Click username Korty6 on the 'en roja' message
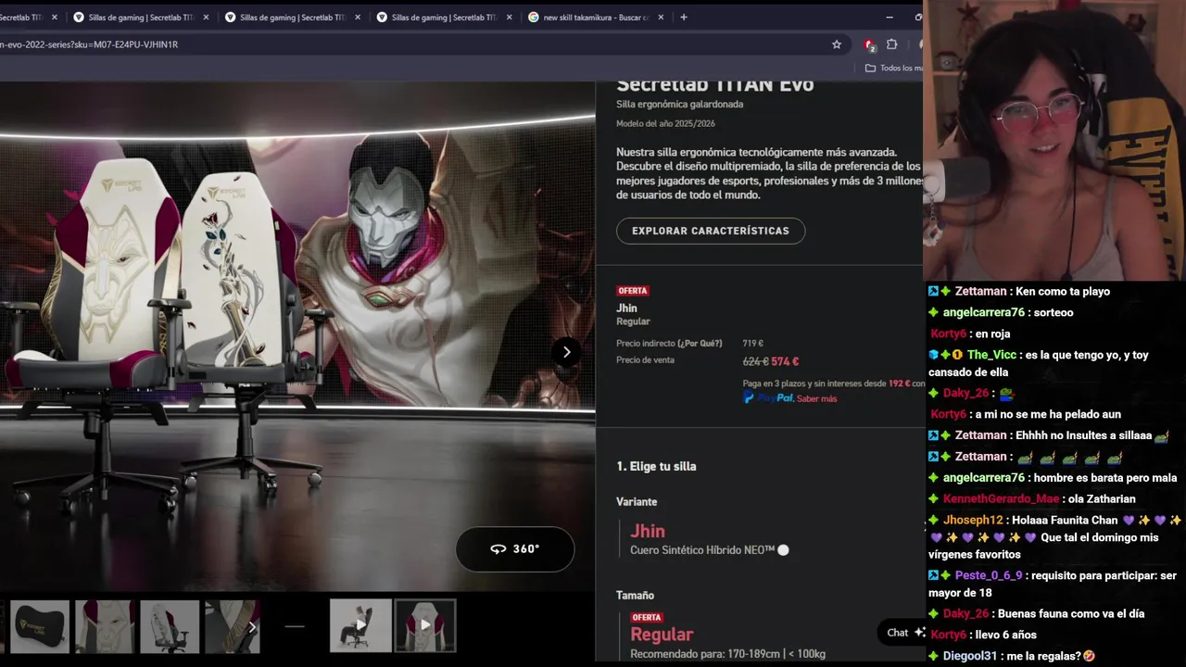Image resolution: width=1186 pixels, height=667 pixels. coord(948,333)
